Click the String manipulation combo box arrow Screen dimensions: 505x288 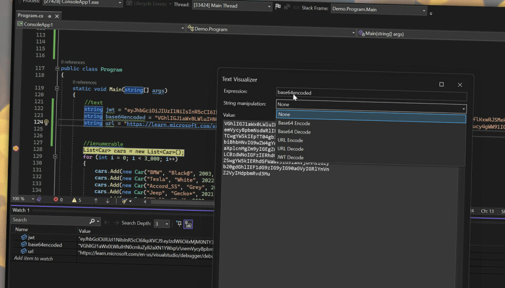click(464, 109)
